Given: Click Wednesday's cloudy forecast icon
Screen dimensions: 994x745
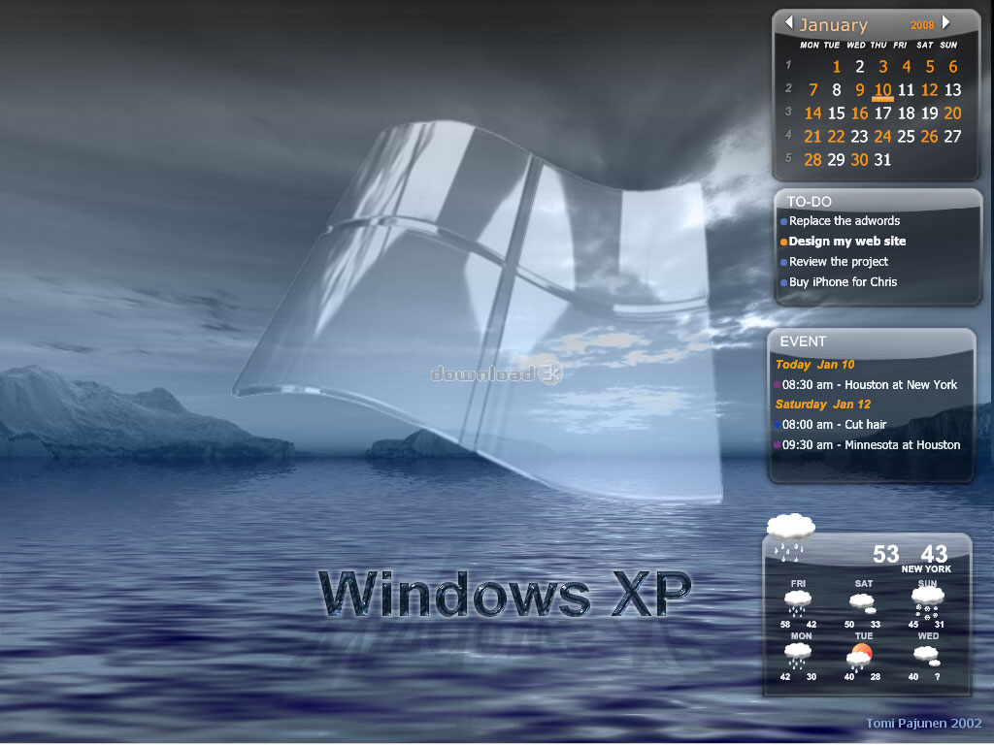Looking at the screenshot, I should [x=927, y=656].
